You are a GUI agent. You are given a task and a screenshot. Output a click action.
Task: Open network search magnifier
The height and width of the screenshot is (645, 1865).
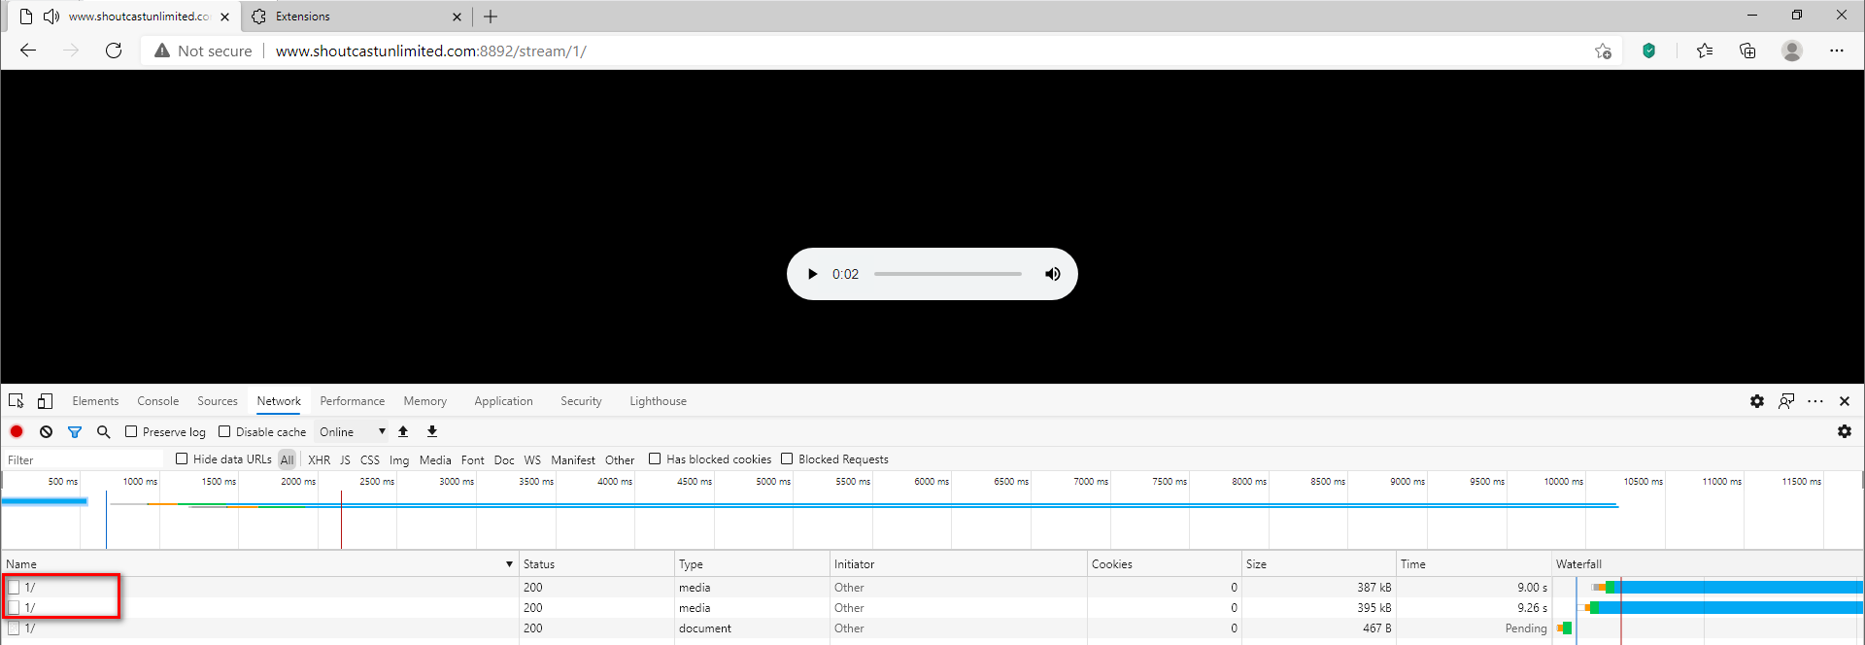tap(104, 431)
